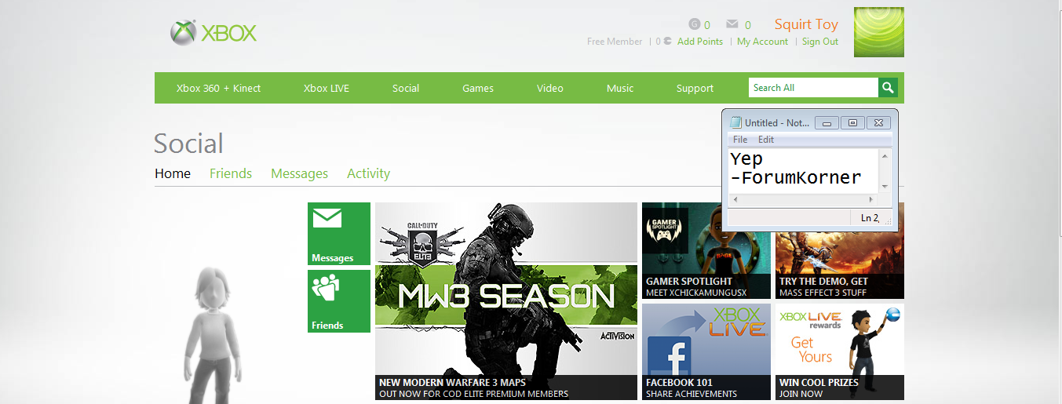Open Notepad Edit menu

(766, 140)
